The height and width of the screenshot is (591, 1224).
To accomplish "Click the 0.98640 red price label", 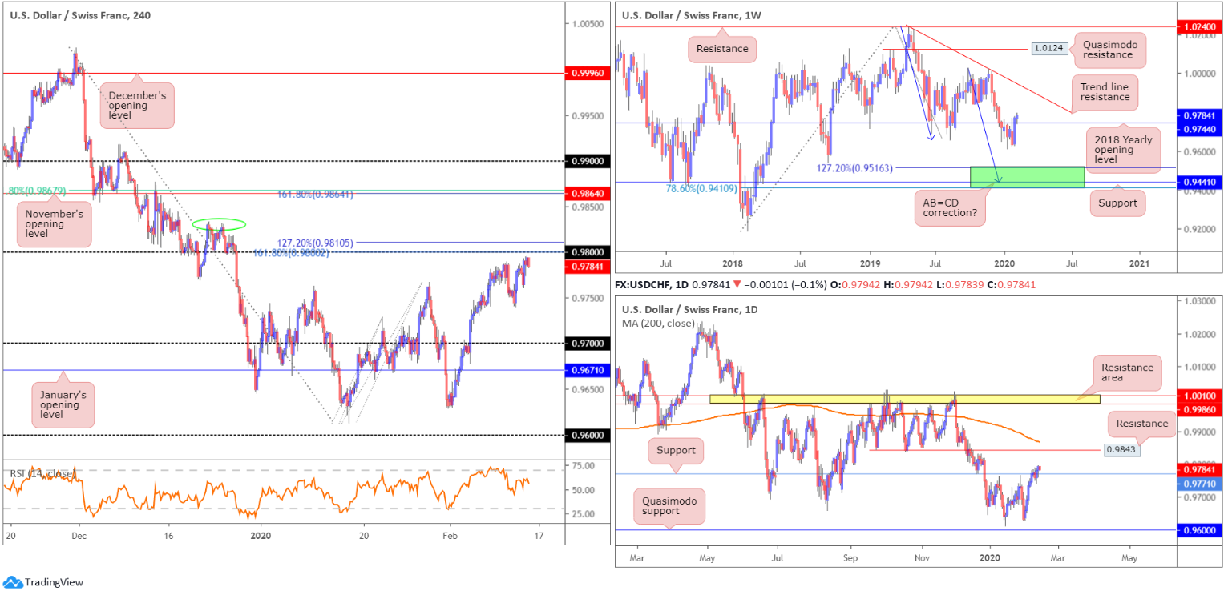I will click(588, 194).
